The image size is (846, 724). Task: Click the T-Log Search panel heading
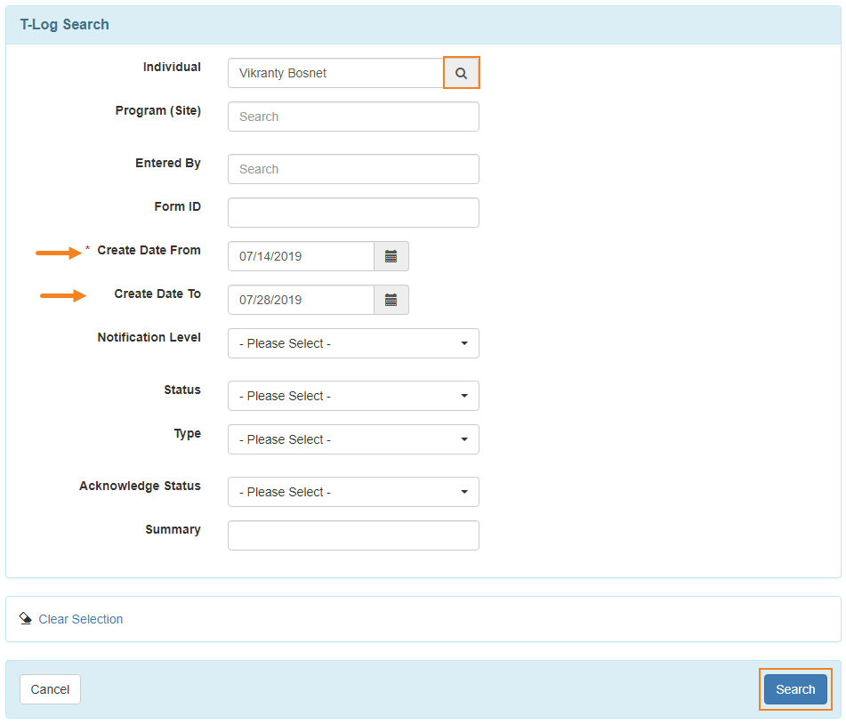(65, 25)
